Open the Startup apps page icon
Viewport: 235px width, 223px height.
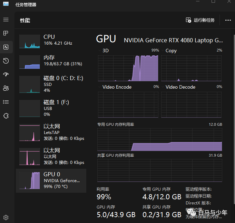6,74
